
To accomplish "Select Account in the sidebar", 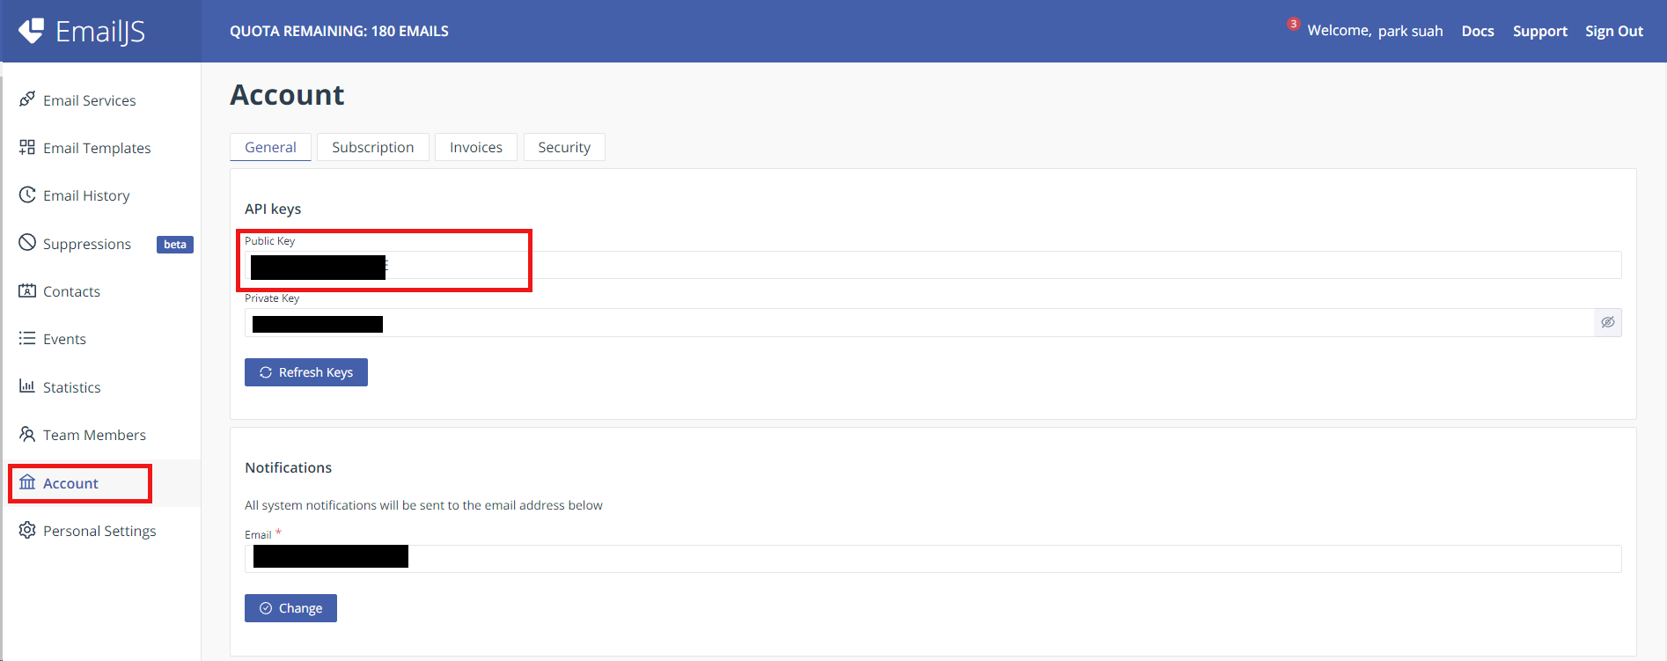I will tap(70, 483).
